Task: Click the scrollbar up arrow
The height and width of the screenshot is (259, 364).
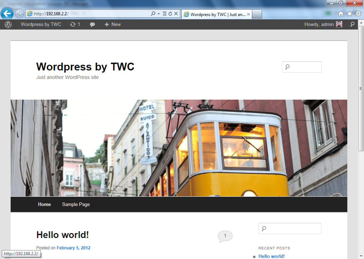Action: click(361, 23)
